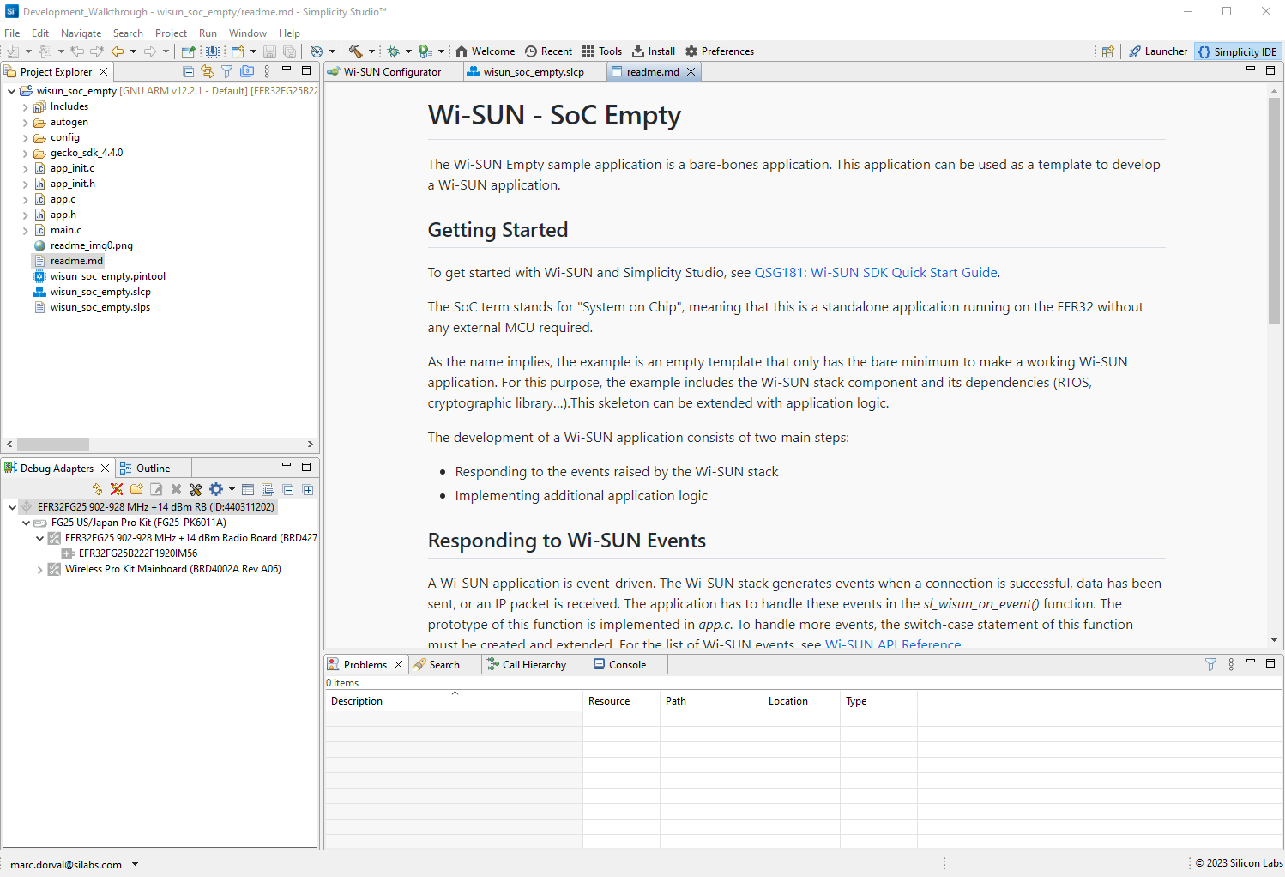Image resolution: width=1285 pixels, height=877 pixels.
Task: Switch to the Console tab
Action: (x=627, y=663)
